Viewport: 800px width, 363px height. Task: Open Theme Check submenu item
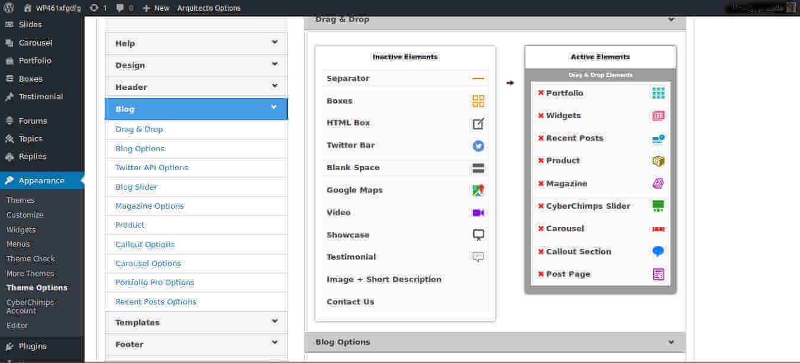[31, 258]
